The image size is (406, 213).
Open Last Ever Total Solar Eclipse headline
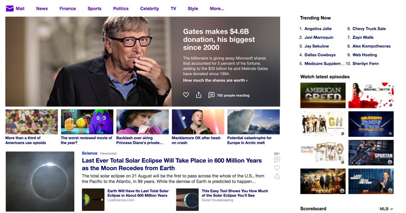pyautogui.click(x=172, y=164)
